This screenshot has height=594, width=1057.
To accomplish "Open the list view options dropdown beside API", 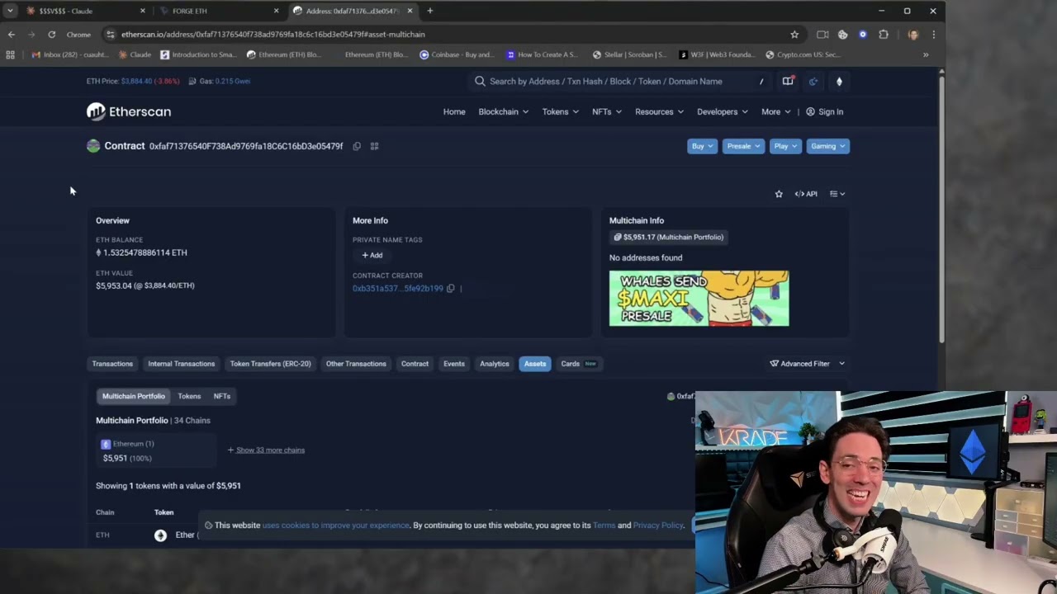I will (x=837, y=194).
